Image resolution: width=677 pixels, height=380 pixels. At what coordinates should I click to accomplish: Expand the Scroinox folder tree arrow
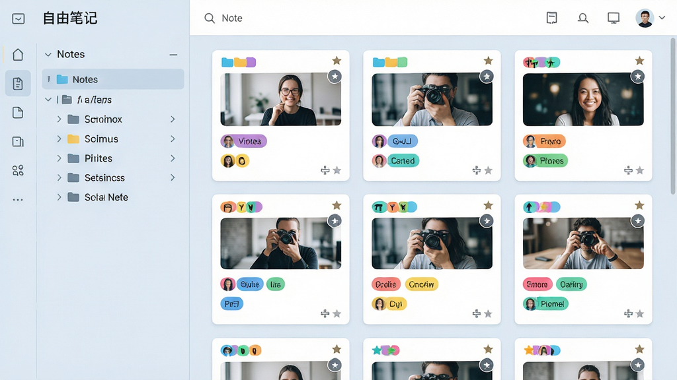pos(59,119)
